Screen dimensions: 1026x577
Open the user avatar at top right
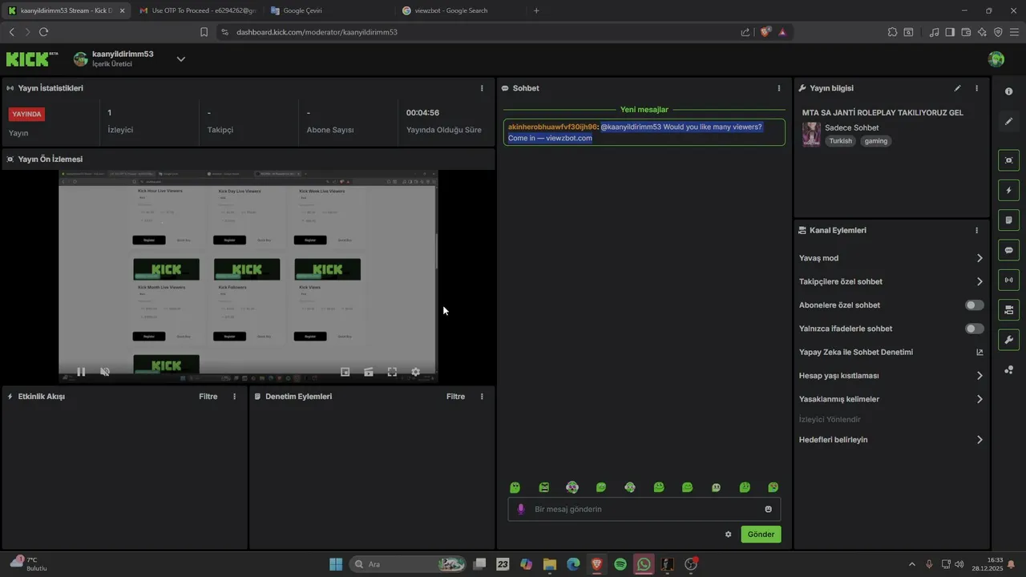(996, 59)
